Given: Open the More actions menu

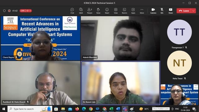Looking at the screenshot, I should pyautogui.click(x=142, y=11).
